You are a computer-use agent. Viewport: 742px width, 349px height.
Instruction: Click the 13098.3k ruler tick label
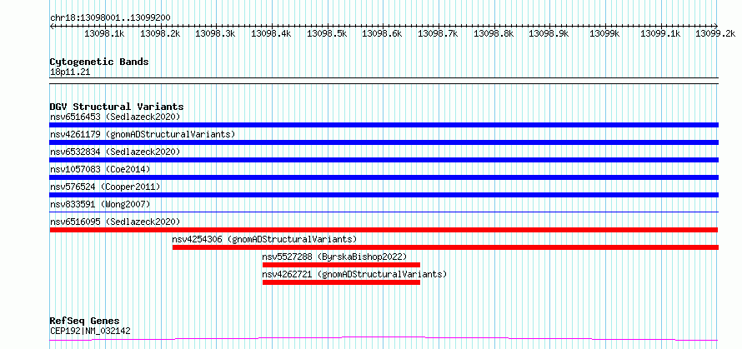click(215, 33)
